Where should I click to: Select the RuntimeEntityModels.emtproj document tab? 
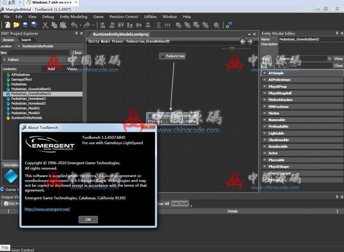[x=121, y=34]
